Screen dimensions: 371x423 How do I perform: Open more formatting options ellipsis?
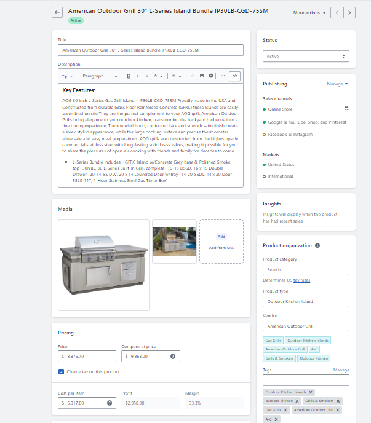223,76
